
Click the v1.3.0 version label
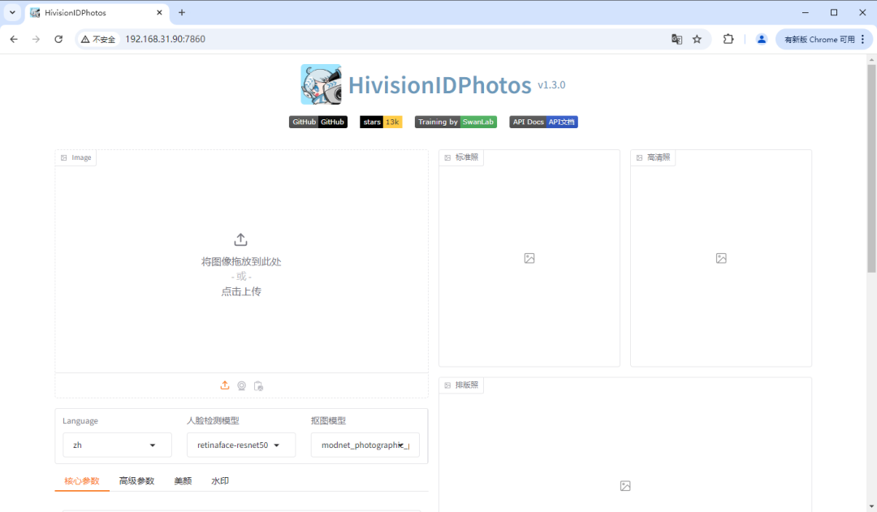click(551, 85)
